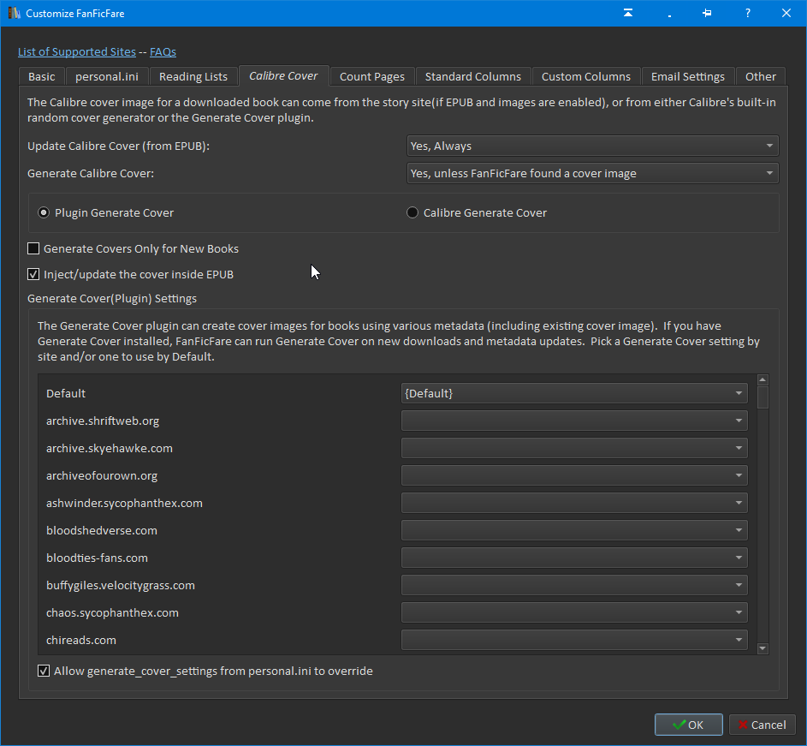The width and height of the screenshot is (807, 746).
Task: Open the buffygiles.velocitygrass.com cover dropdown
Action: tap(574, 585)
